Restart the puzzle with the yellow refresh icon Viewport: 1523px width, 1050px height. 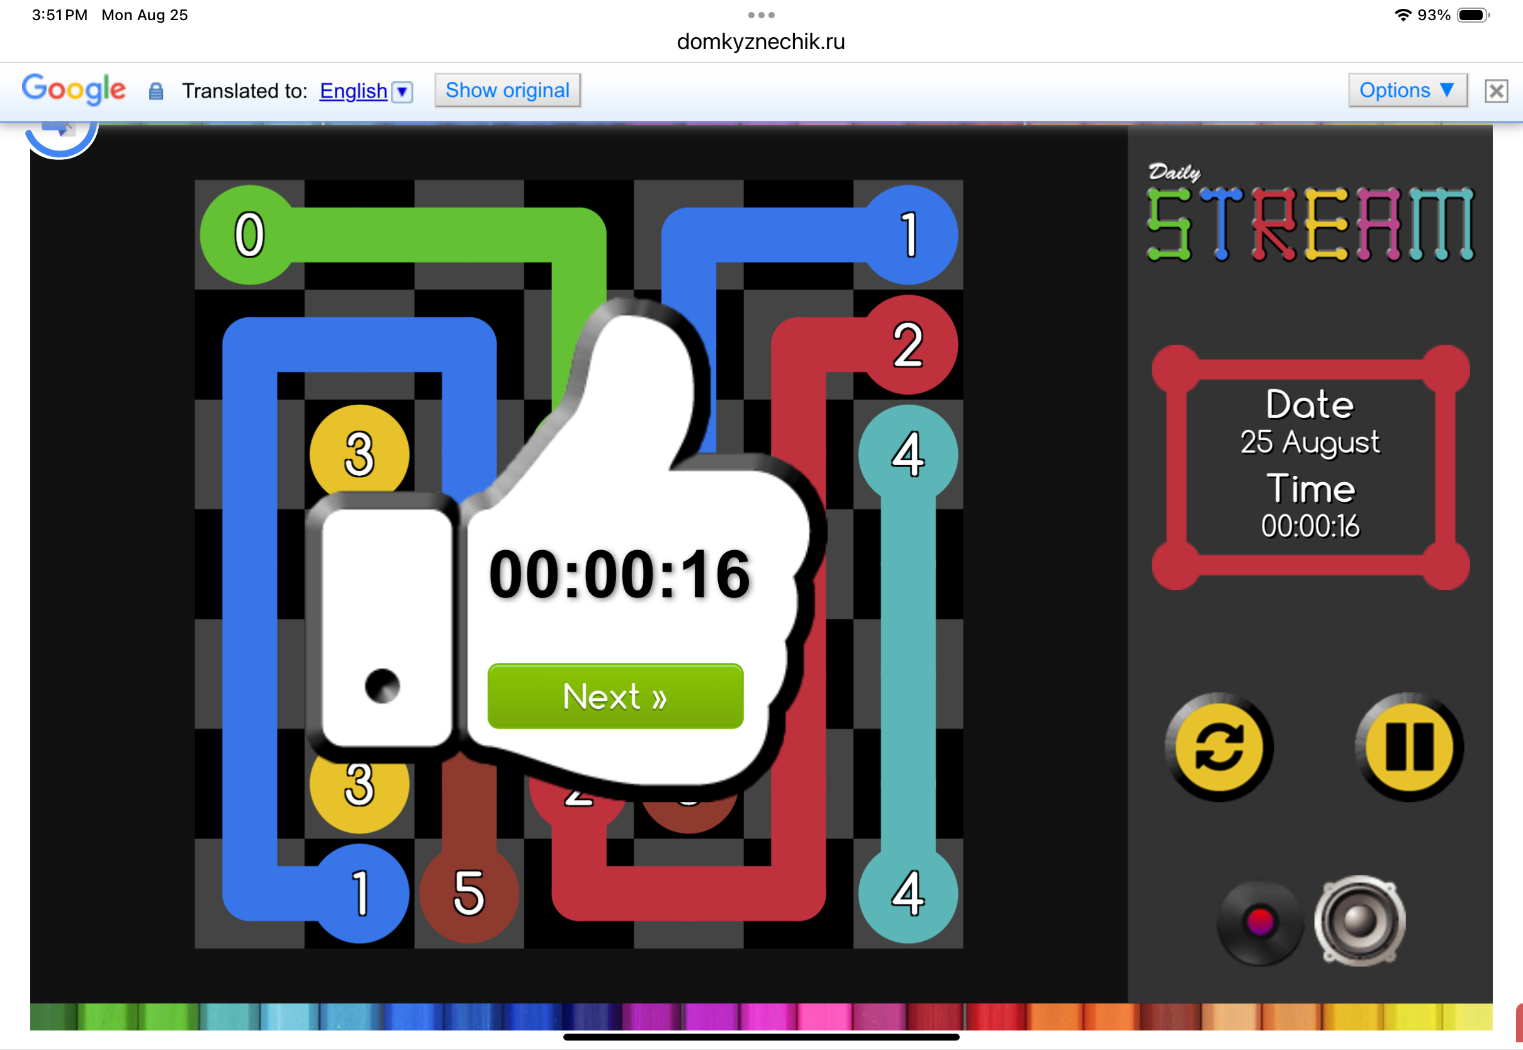(x=1219, y=747)
